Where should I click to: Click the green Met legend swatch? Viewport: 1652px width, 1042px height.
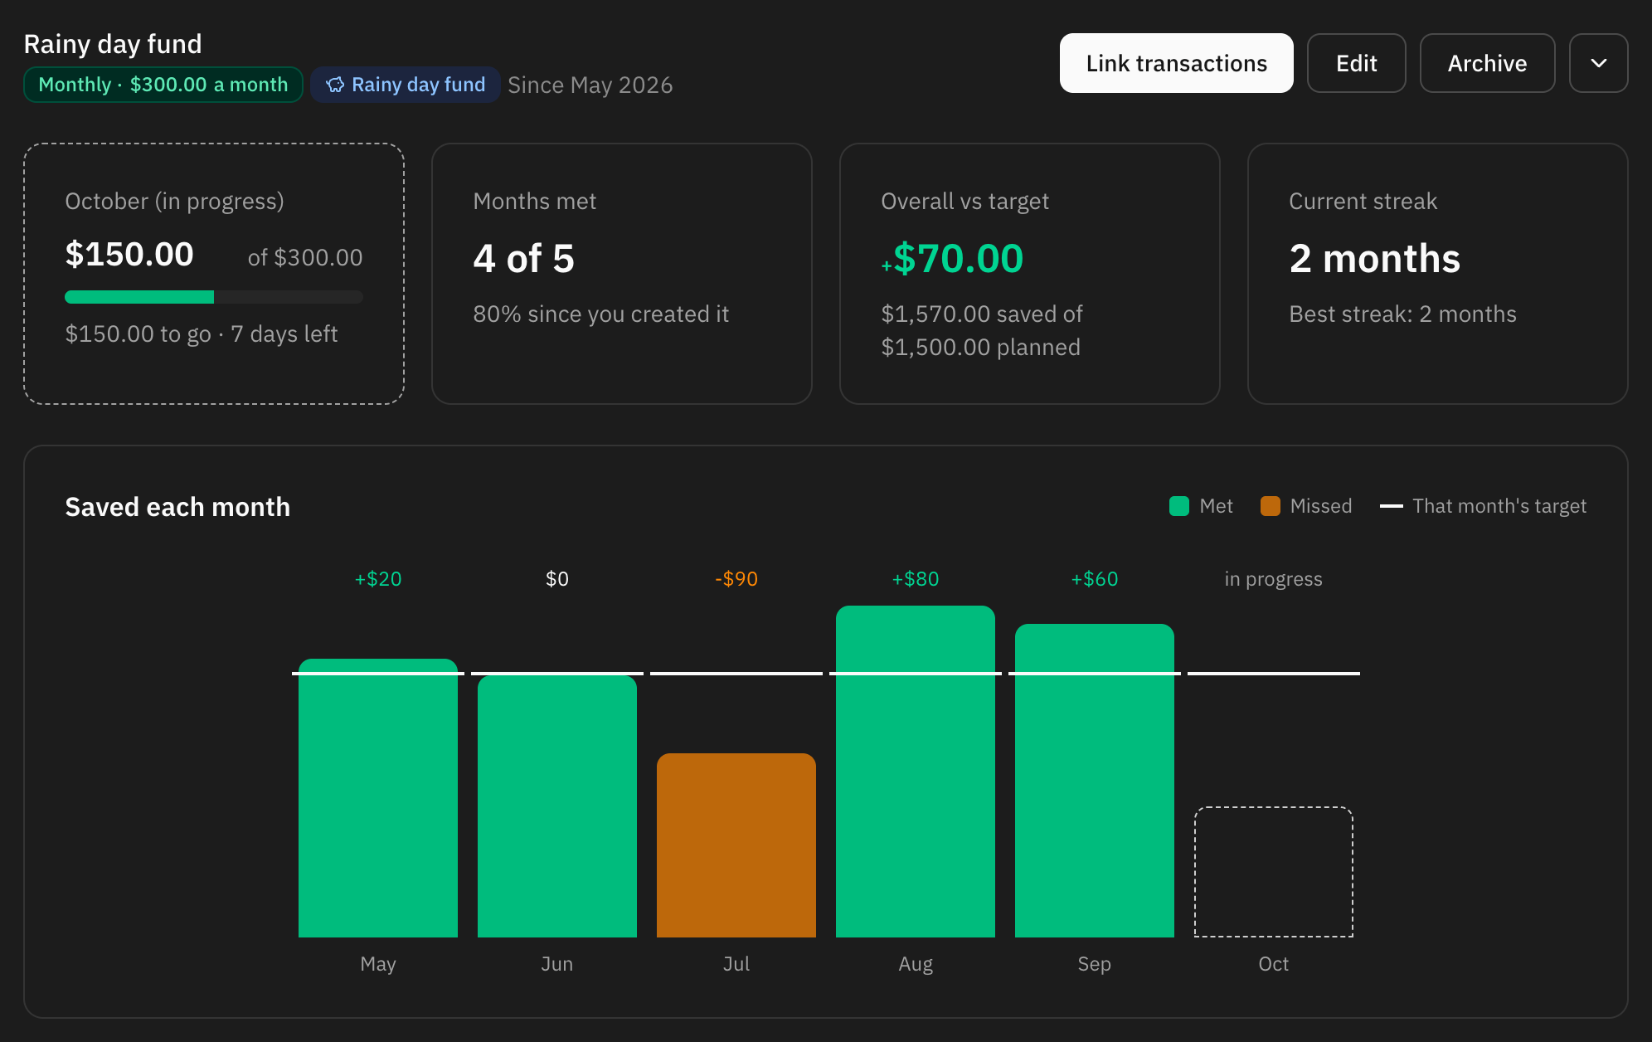click(x=1179, y=506)
